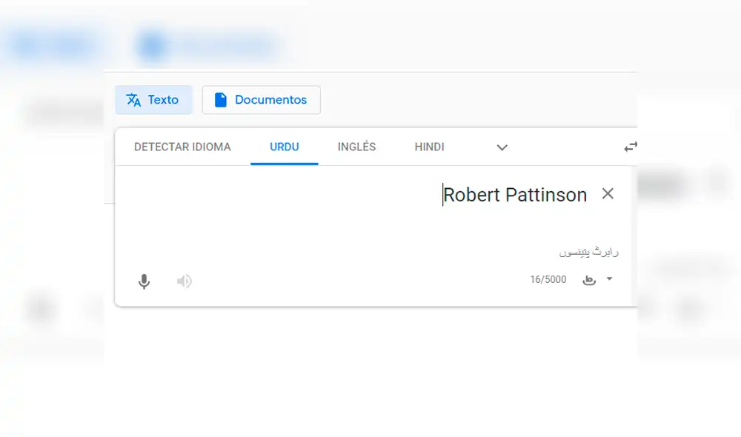The width and height of the screenshot is (741, 437).
Task: Clear the typed text with the X icon
Action: (608, 193)
